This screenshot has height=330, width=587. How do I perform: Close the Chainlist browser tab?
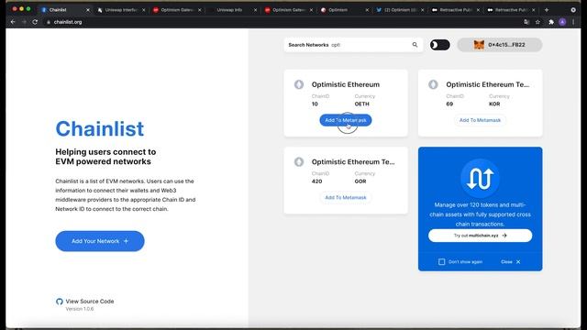tap(88, 10)
